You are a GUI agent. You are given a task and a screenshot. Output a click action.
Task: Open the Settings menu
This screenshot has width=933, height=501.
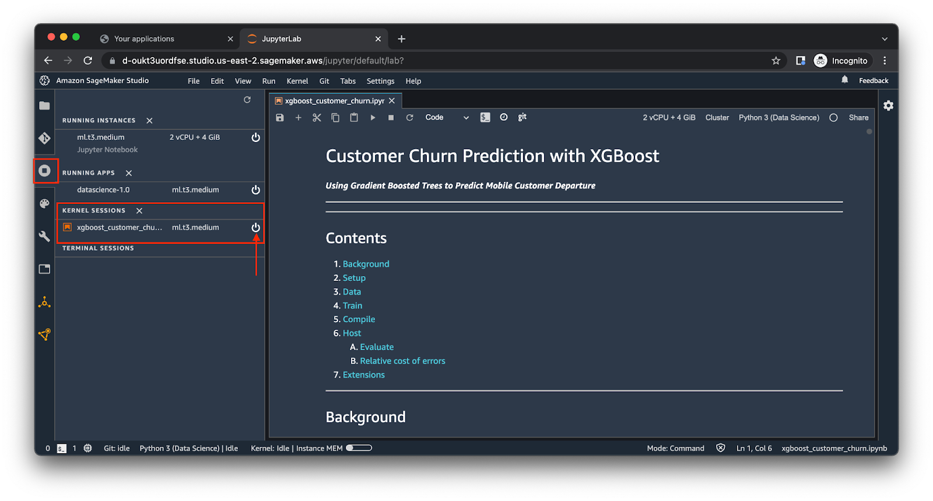tap(380, 81)
